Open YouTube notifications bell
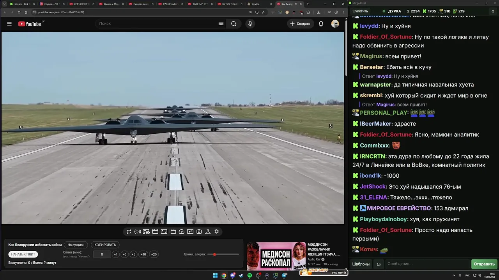 321,24
